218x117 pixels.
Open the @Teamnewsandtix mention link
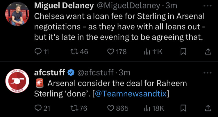[131, 94]
